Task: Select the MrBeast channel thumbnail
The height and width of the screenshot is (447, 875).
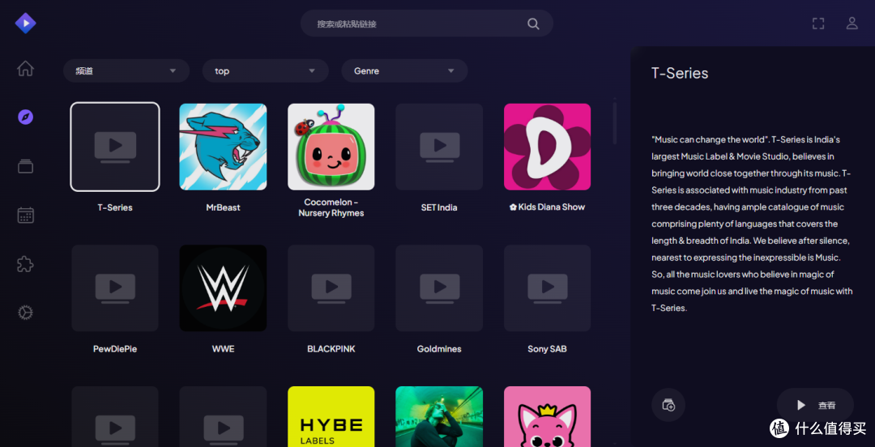Action: 223,147
